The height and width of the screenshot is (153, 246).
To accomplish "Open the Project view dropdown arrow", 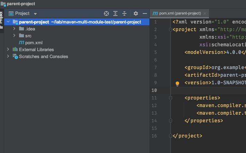I will (35, 14).
